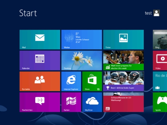This screenshot has height=125, width=167.
Task: Open Schlussoffensive im US-Wahlkampf news tile
Action: tap(124, 102)
